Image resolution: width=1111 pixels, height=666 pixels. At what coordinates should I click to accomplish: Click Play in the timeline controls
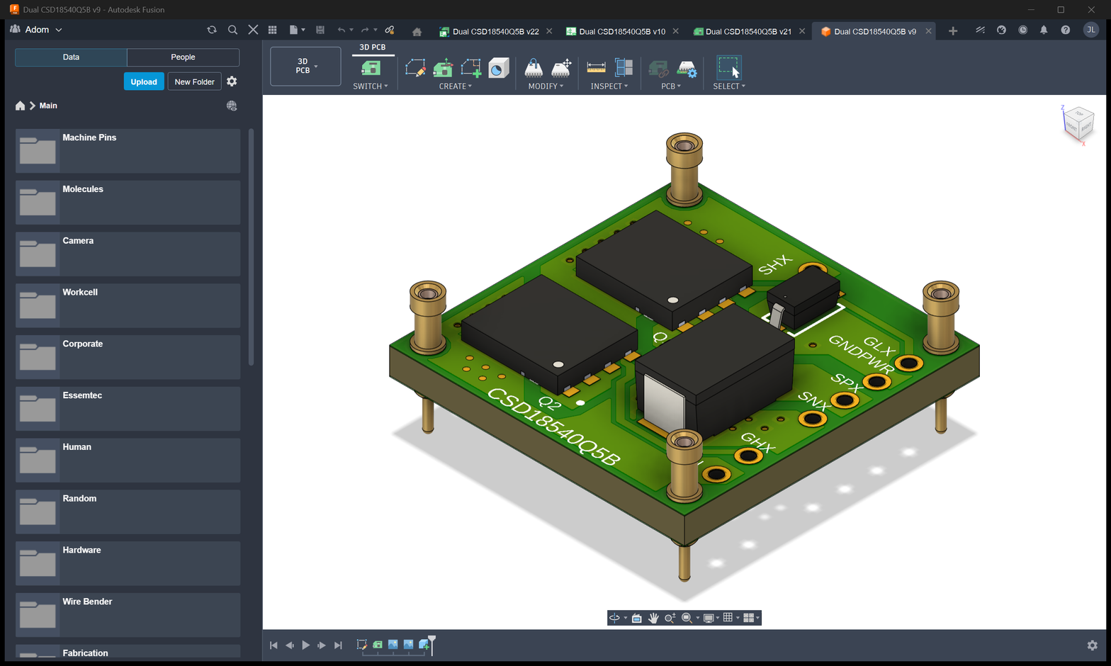tap(305, 645)
